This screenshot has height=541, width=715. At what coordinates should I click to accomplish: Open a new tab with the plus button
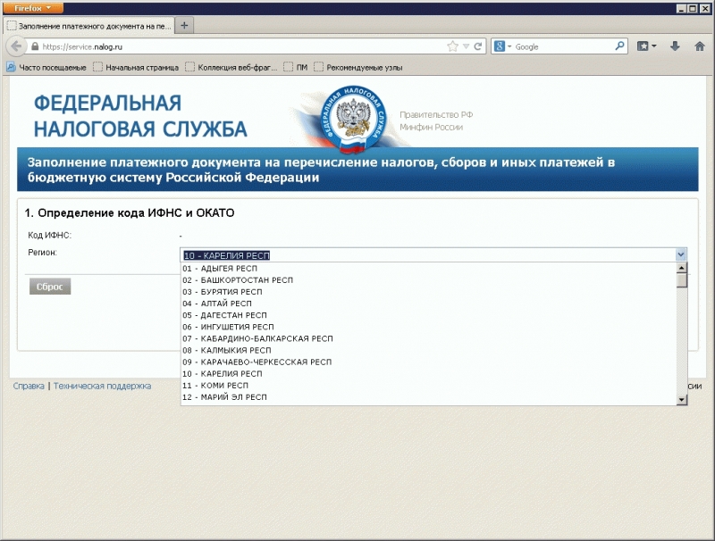(x=184, y=26)
